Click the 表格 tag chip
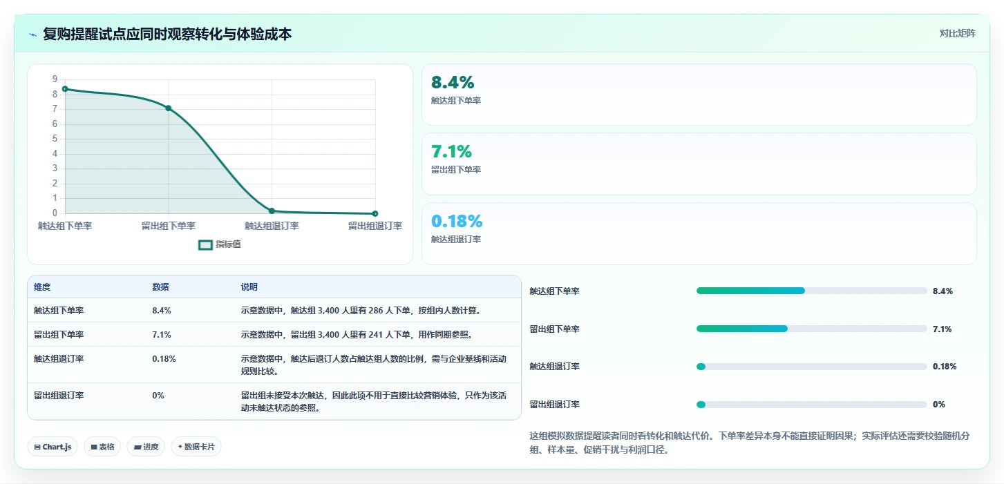 (102, 447)
